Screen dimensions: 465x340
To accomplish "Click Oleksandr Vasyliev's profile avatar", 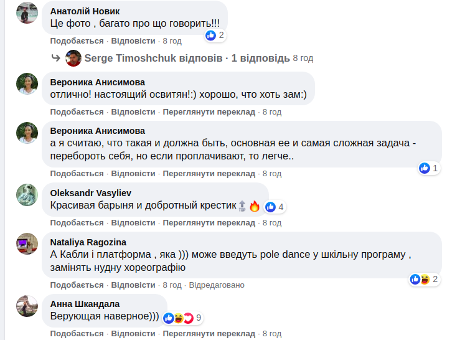I will (27, 195).
